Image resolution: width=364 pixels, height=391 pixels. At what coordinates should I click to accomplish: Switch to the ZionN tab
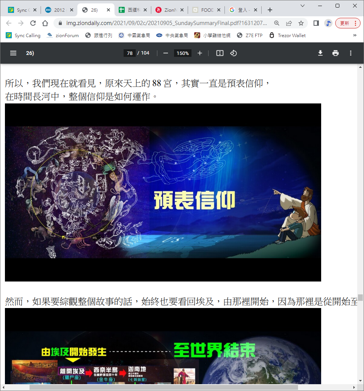[x=169, y=10]
